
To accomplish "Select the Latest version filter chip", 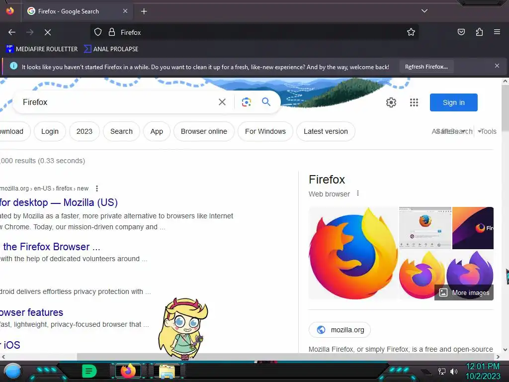I will 326,131.
